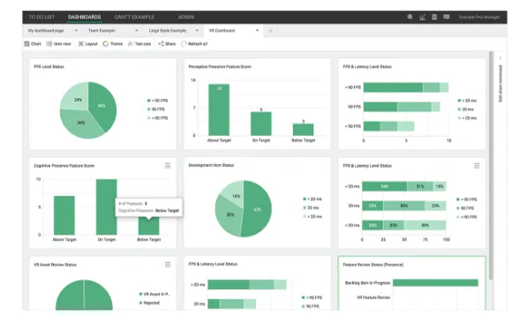Click the Feature Review Status (Presence) title
This screenshot has width=519, height=336.
tap(373, 265)
